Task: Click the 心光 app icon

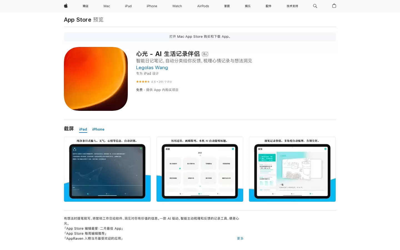Action: 96,79
